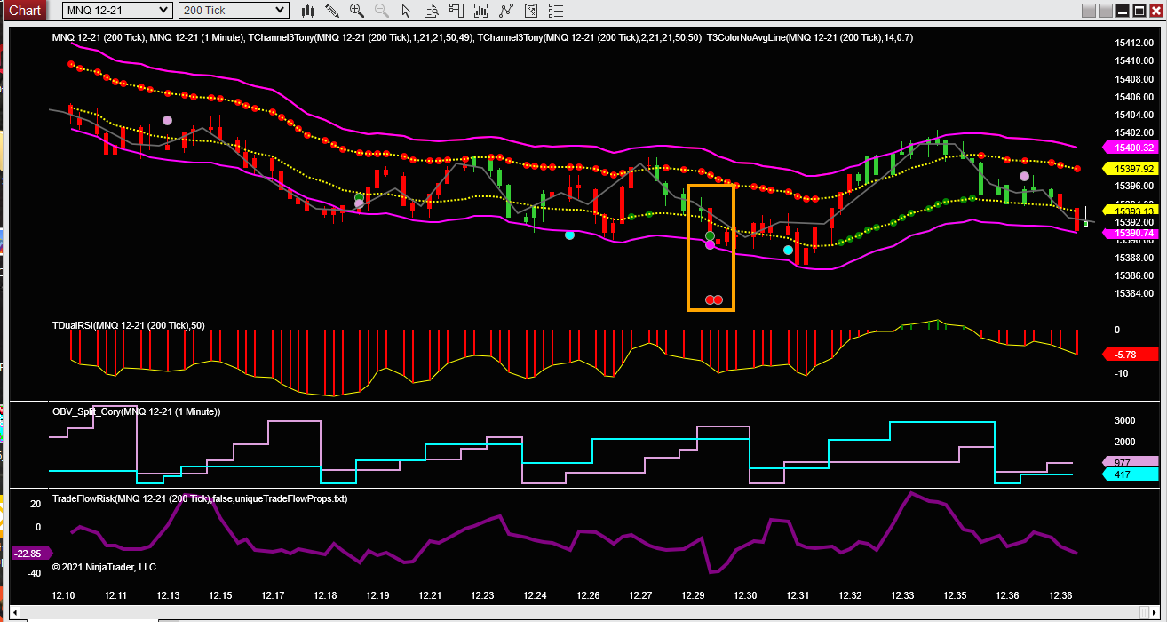Open the Strategies icon

pyautogui.click(x=506, y=11)
